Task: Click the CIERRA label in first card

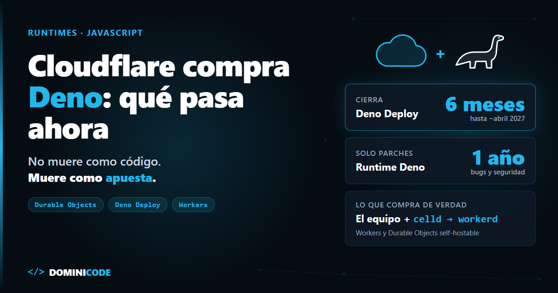Action: pos(370,100)
